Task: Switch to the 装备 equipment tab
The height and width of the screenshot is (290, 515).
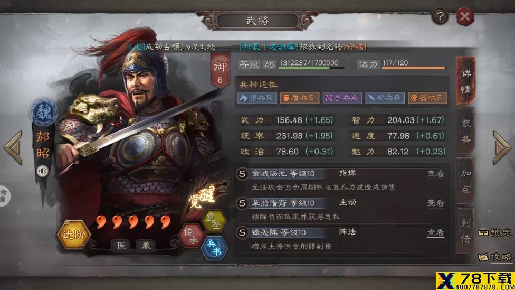Action: click(466, 131)
